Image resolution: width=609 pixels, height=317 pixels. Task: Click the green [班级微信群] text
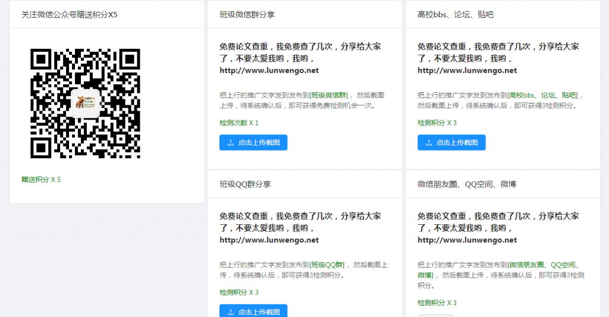329,95
